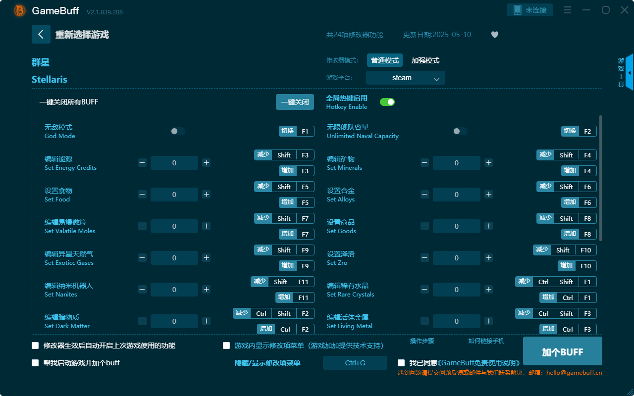Check 帮我启动游戏并加个buff
This screenshot has width=634, height=396.
(x=35, y=362)
